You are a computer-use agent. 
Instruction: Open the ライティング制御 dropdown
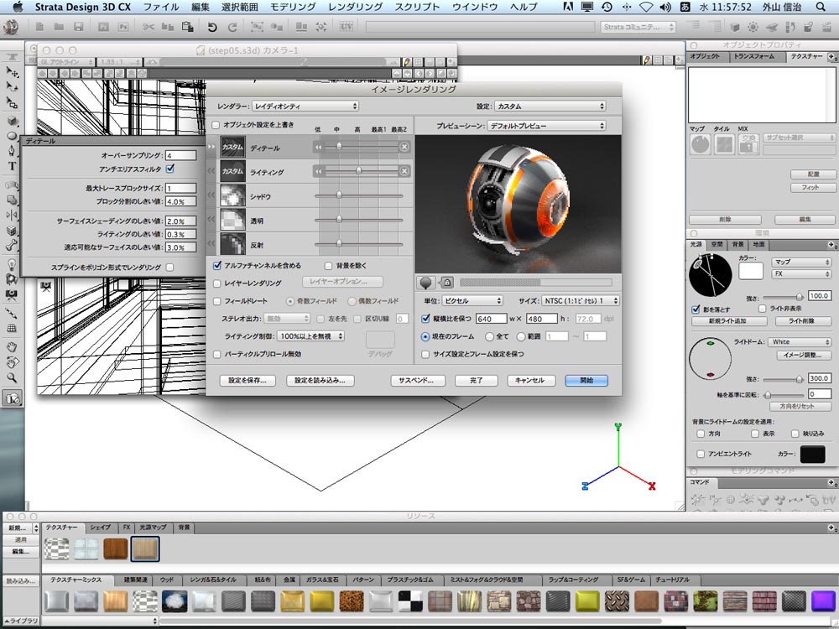(310, 336)
